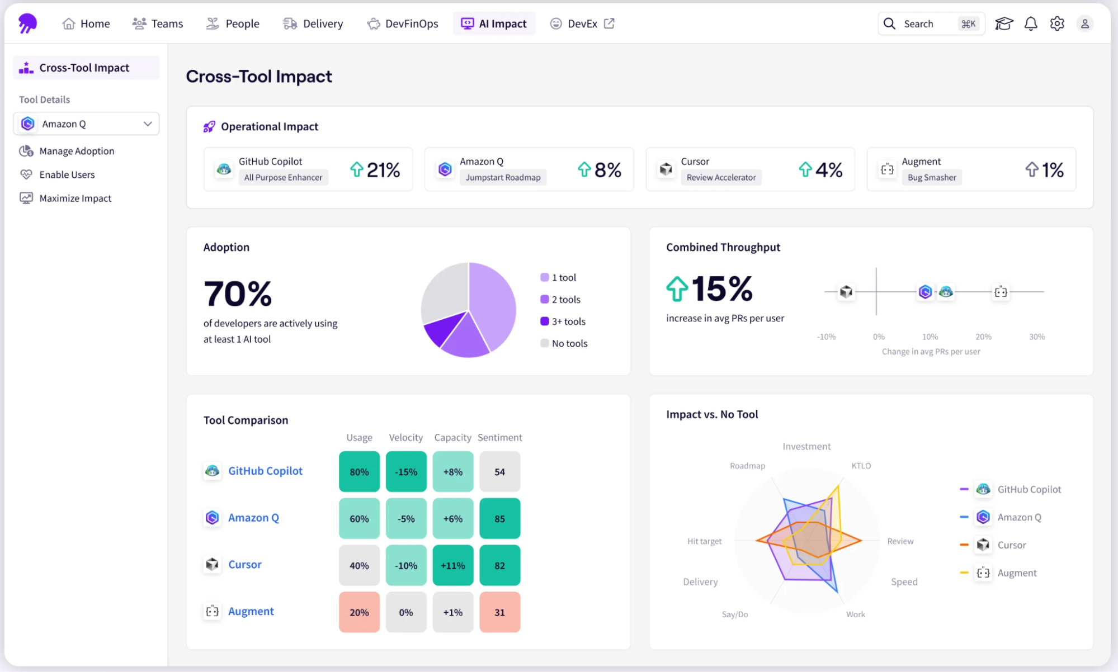Click GitHub Copilot icon in Tool Comparison
The width and height of the screenshot is (1118, 672).
[212, 471]
